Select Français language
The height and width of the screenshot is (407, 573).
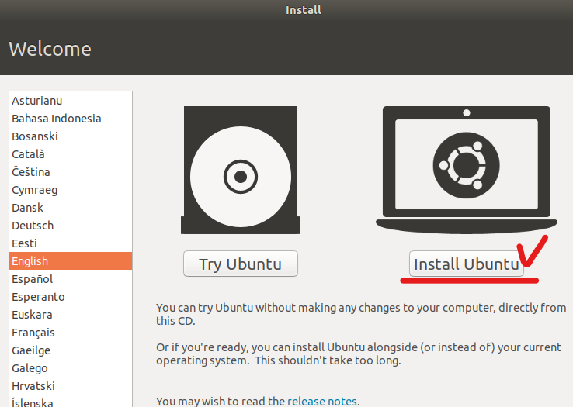(x=71, y=333)
